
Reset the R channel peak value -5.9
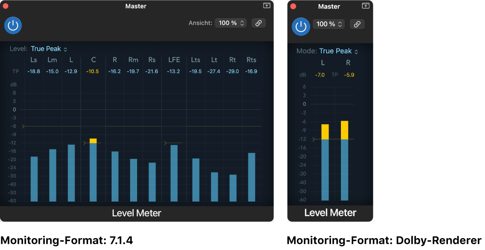tap(349, 75)
